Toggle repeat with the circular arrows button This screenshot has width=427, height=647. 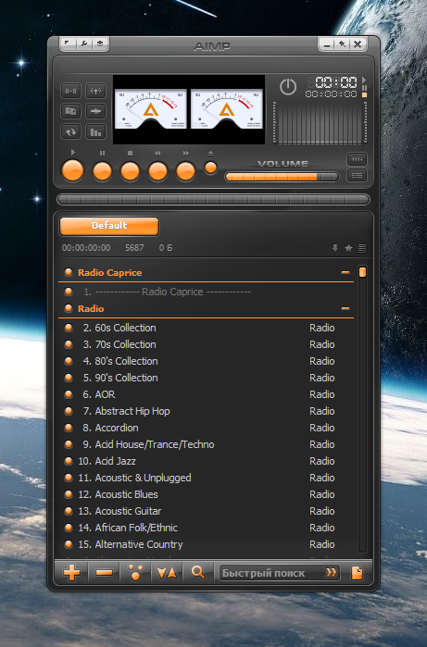[71, 131]
